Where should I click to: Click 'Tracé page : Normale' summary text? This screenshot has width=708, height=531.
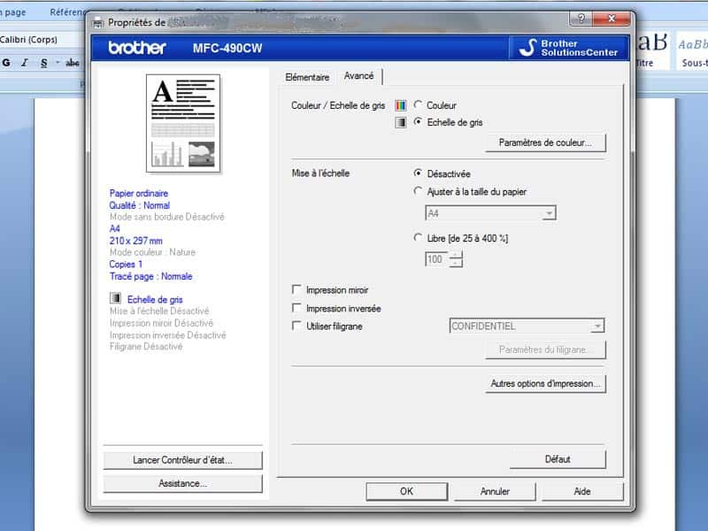(150, 276)
